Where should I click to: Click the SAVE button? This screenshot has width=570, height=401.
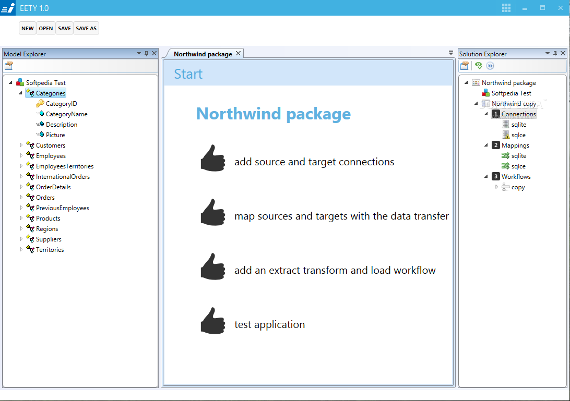(x=64, y=28)
